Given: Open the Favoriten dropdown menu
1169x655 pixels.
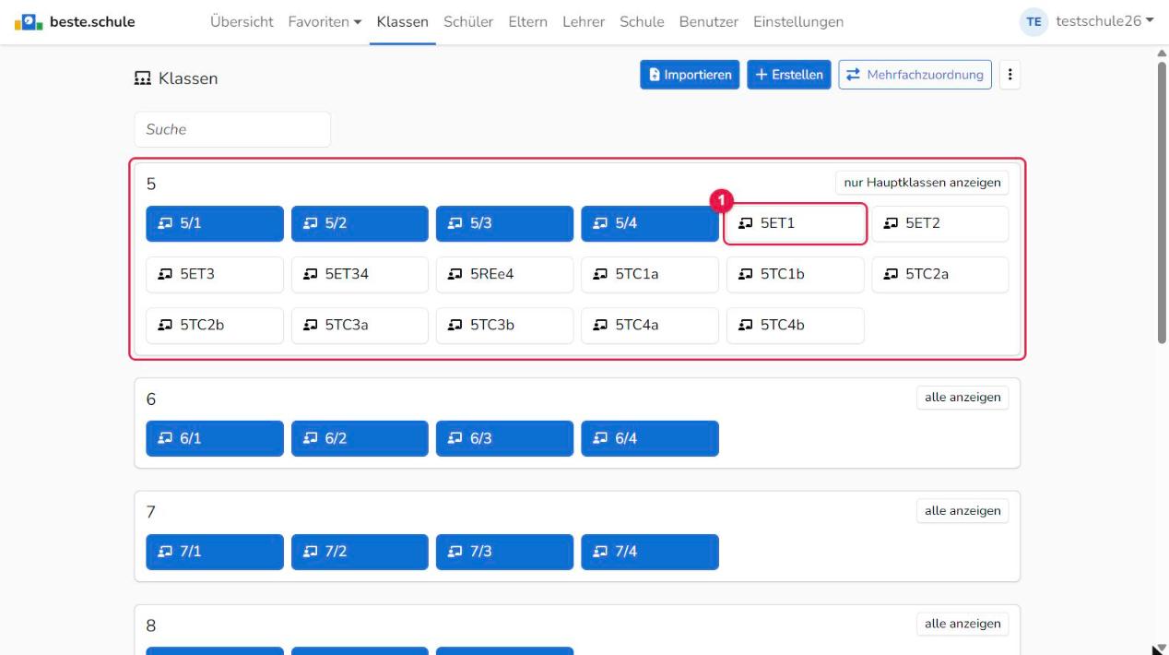Looking at the screenshot, I should click(325, 21).
